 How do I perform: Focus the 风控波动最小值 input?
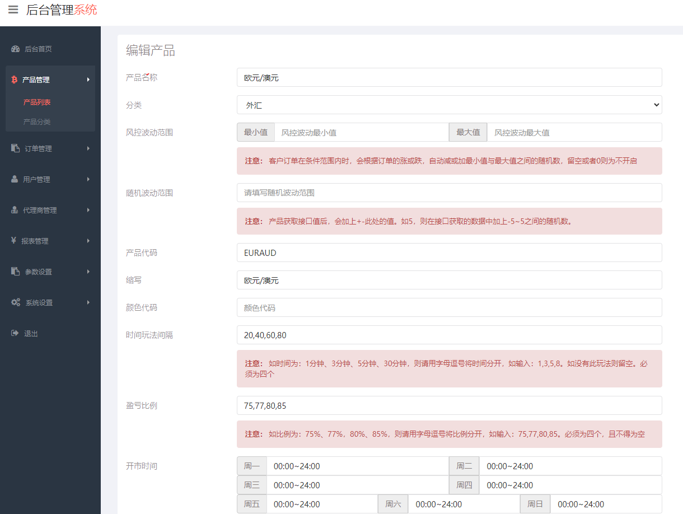point(361,132)
